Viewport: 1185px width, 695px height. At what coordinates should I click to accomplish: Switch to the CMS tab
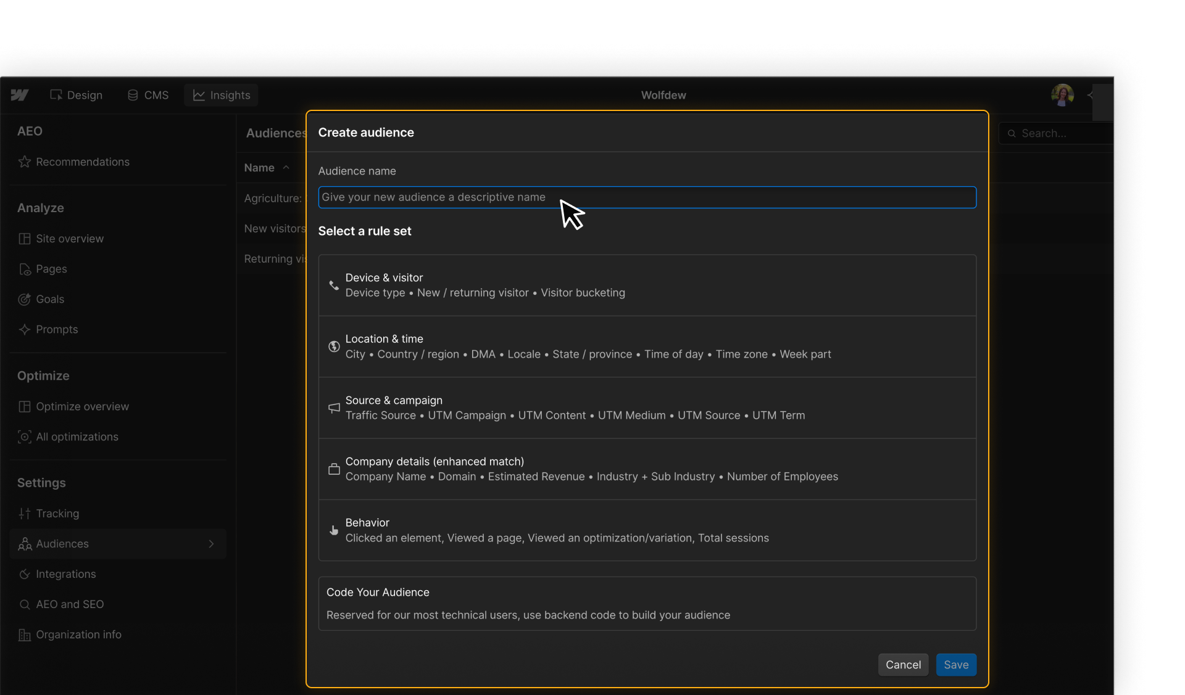tap(148, 95)
